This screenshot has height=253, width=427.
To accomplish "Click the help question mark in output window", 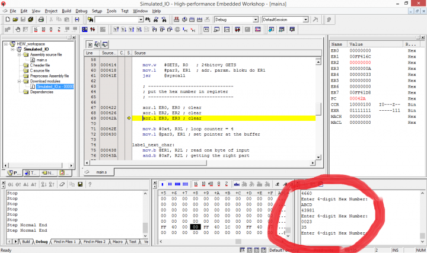I will point(90,184).
